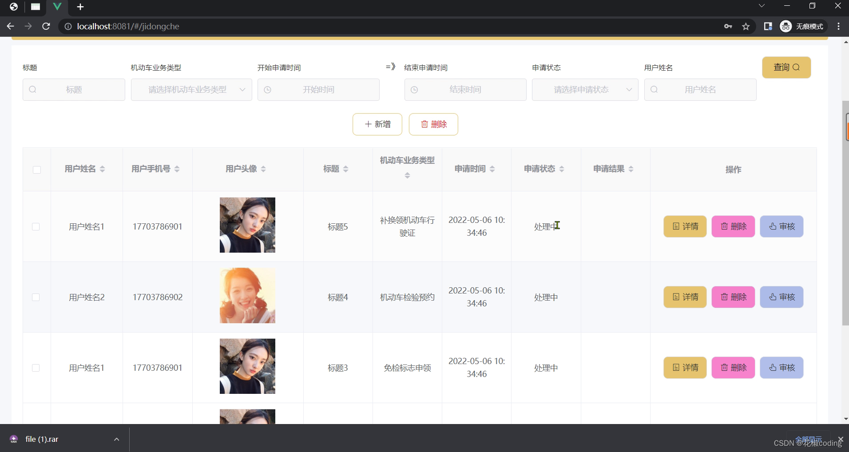849x452 pixels.
Task: Click the browser back arrow
Action: [x=10, y=26]
